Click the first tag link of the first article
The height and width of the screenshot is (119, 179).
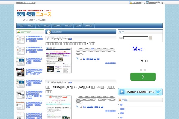(x=84, y=59)
